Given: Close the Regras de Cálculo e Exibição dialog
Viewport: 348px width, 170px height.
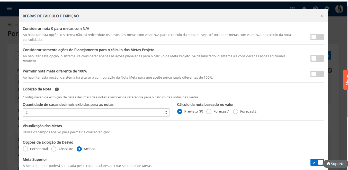Looking at the screenshot, I should (322, 16).
